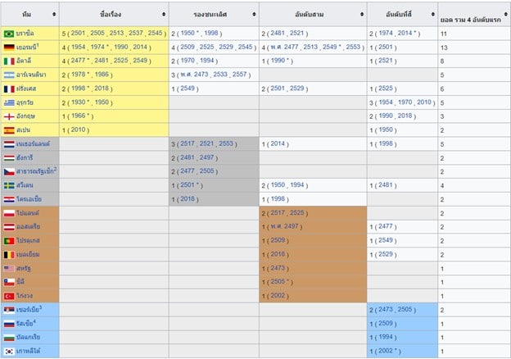Click the Poland flag icon

tap(9, 213)
